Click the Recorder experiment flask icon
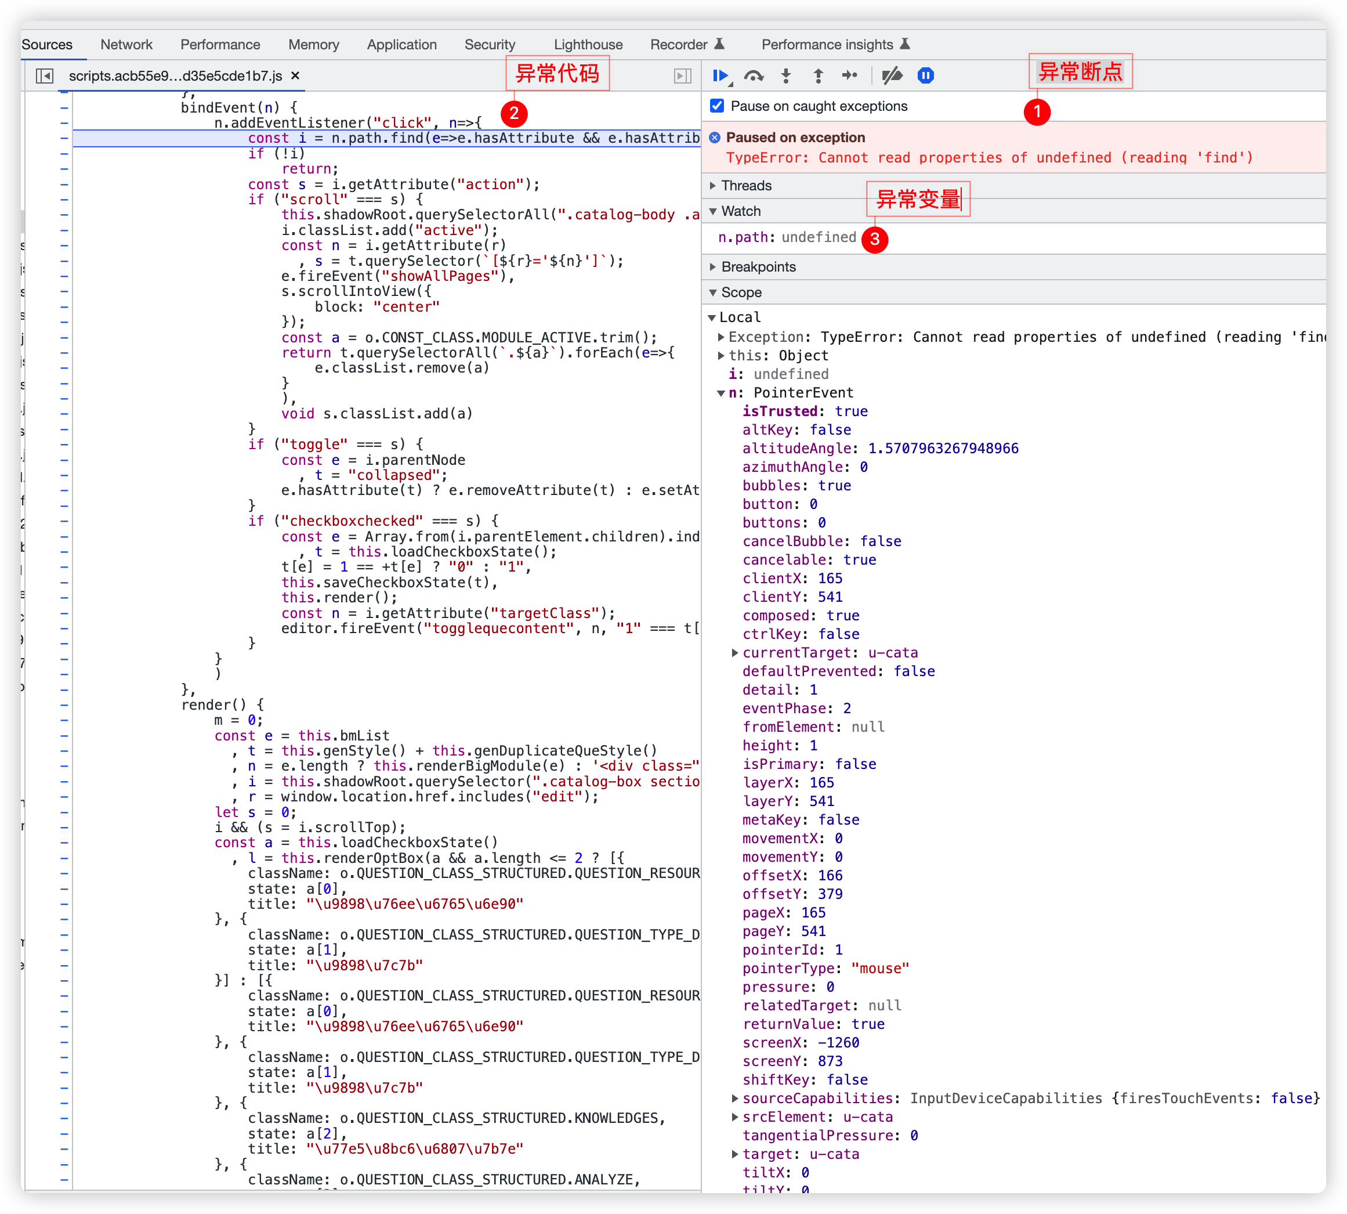This screenshot has width=1347, height=1214. click(719, 44)
